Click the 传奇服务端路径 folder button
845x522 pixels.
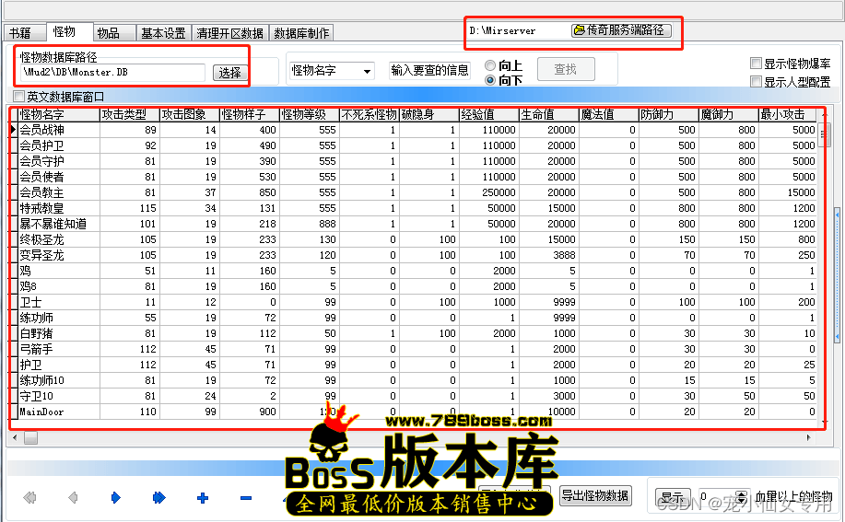click(x=621, y=30)
